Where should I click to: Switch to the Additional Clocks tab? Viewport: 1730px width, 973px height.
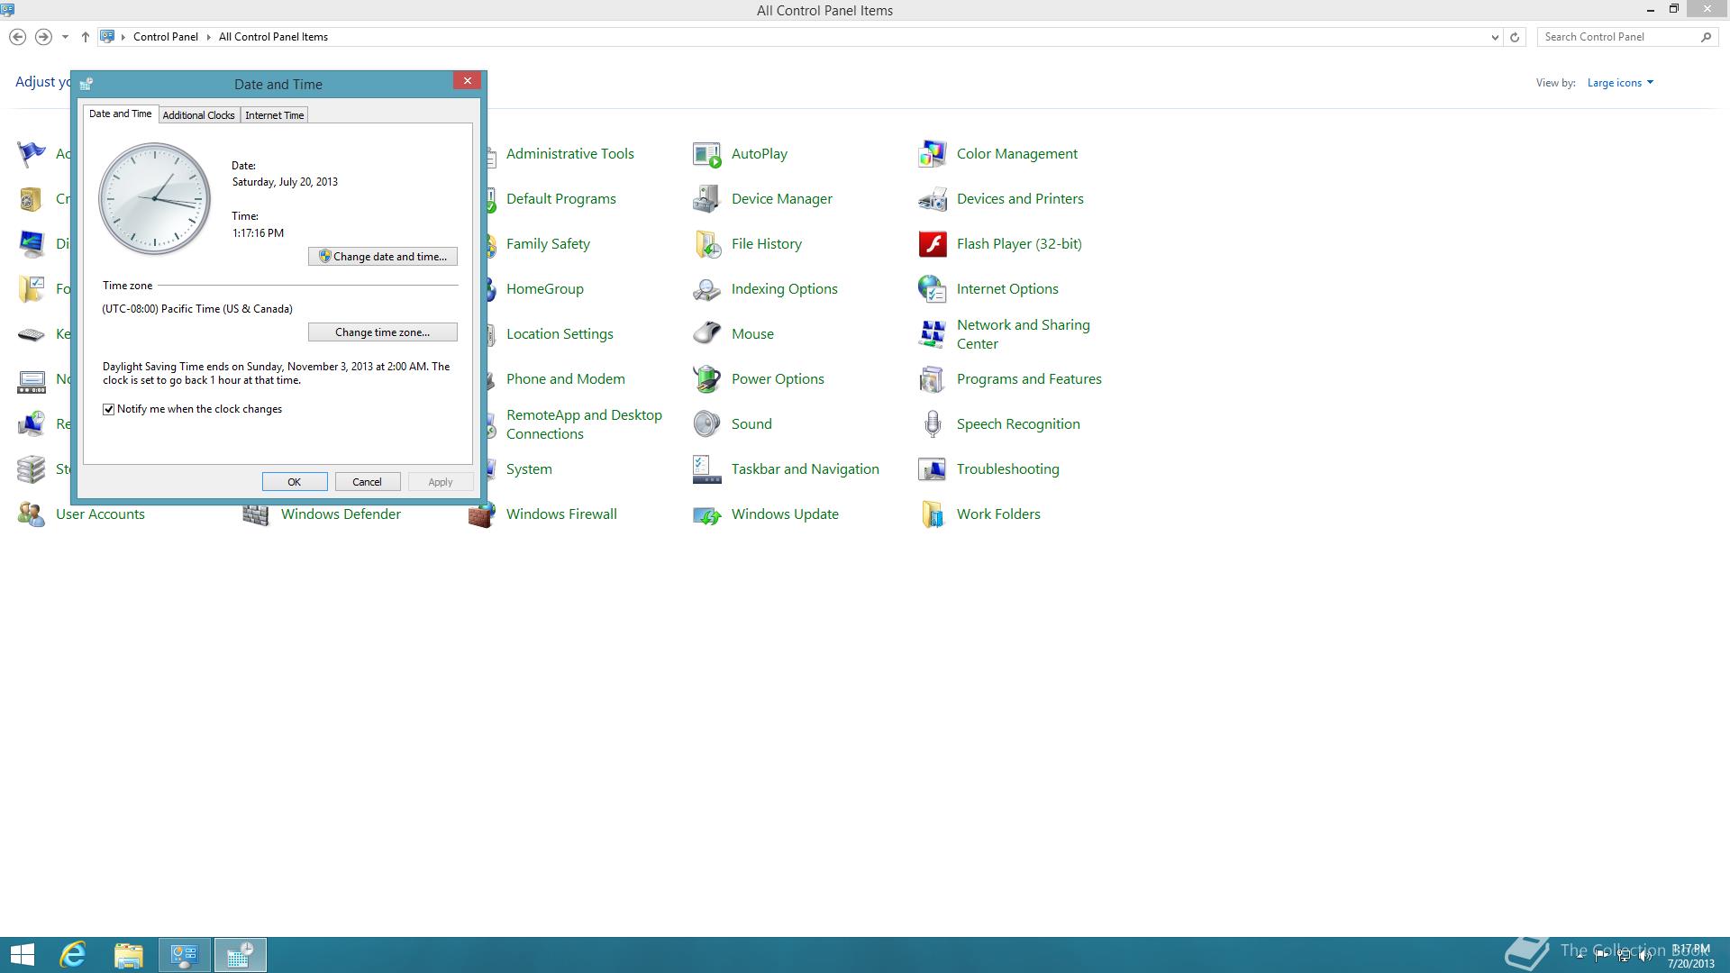(198, 115)
